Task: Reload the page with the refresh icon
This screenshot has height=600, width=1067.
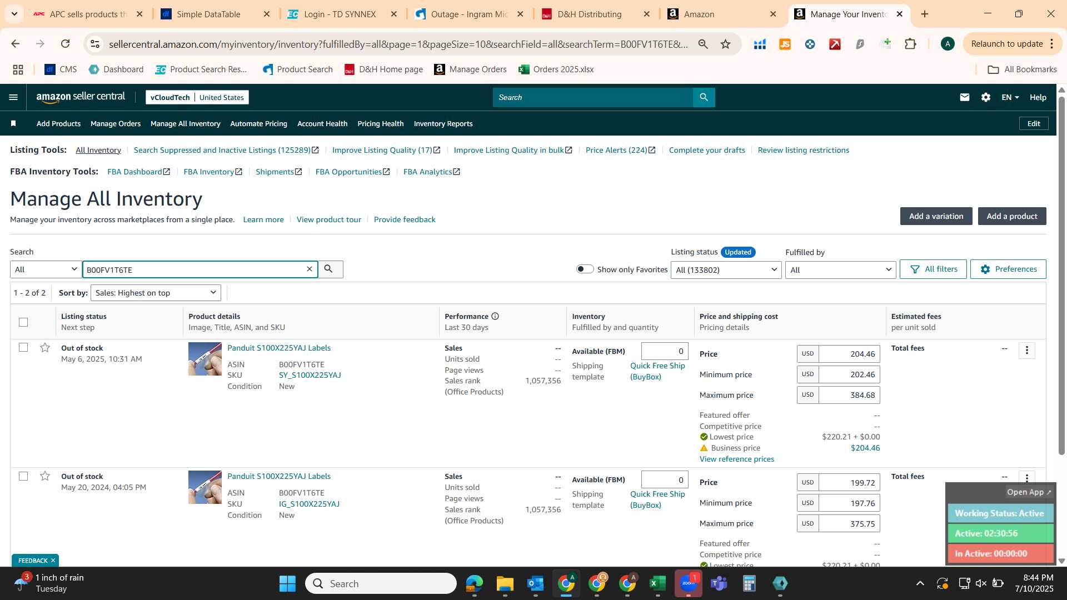Action: [x=65, y=44]
